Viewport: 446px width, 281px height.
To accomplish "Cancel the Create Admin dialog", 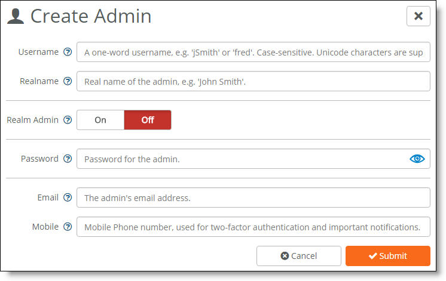I will pyautogui.click(x=299, y=256).
